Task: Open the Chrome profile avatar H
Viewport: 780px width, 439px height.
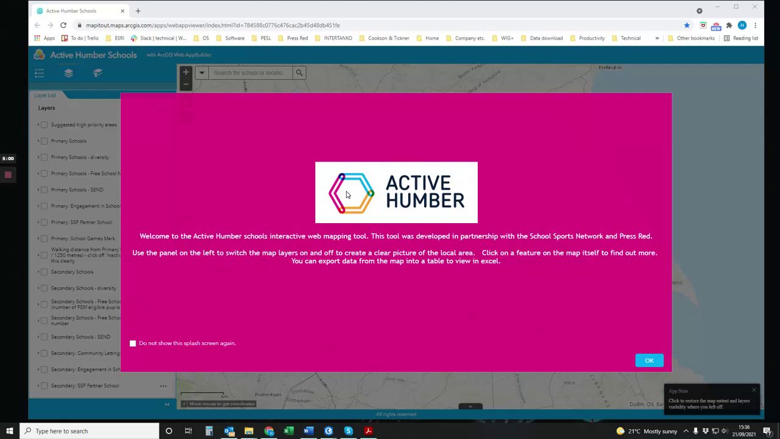Action: pyautogui.click(x=742, y=25)
